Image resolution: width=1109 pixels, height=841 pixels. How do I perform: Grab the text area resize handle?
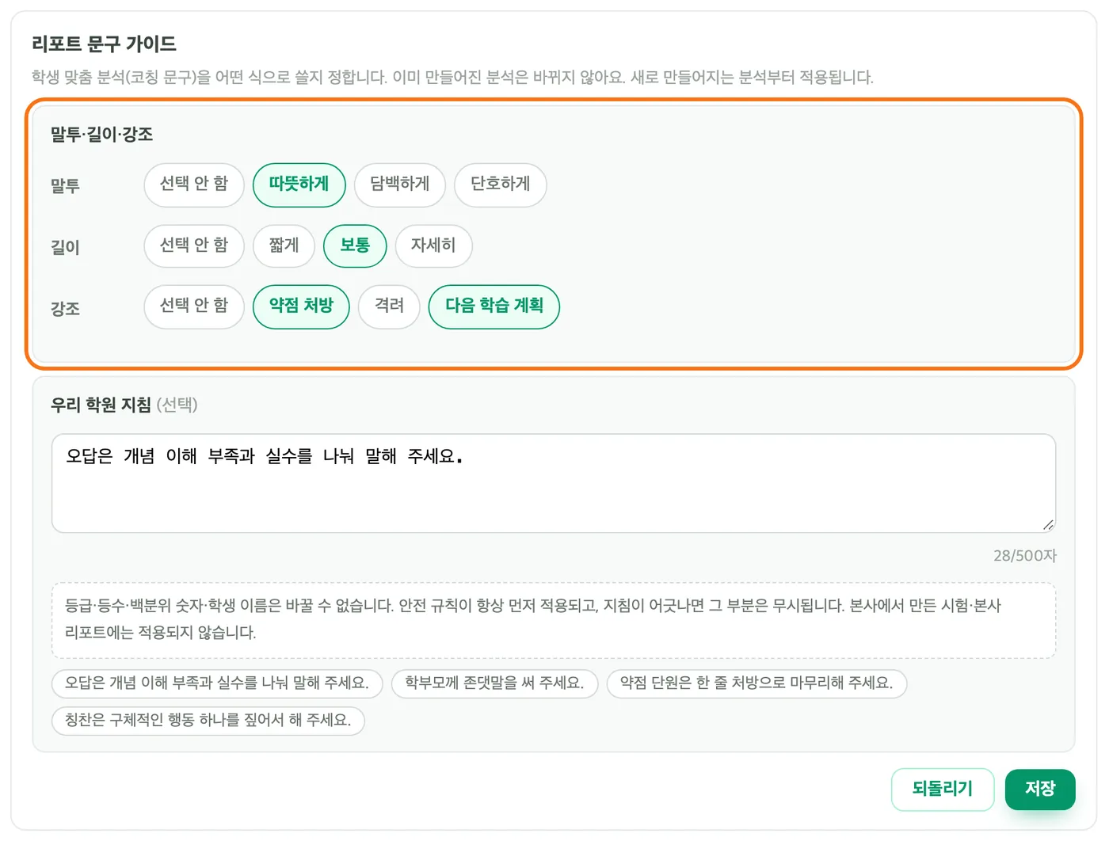coord(1048,524)
